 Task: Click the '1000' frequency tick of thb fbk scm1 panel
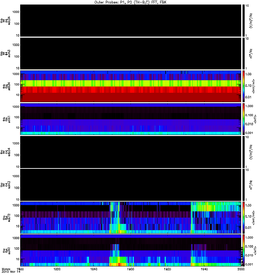[16, 107]
